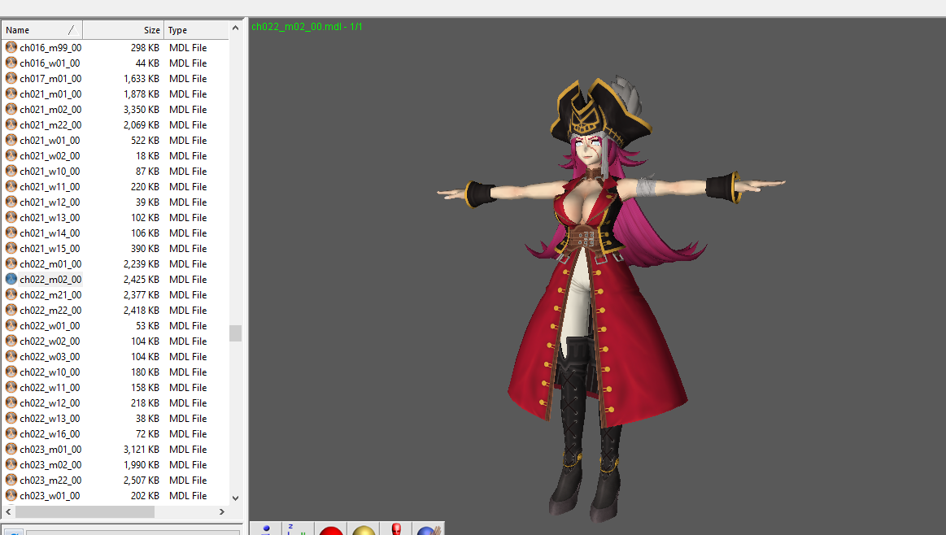Click the file icon beside ch021_w10_00
The height and width of the screenshot is (535, 946).
pos(11,171)
